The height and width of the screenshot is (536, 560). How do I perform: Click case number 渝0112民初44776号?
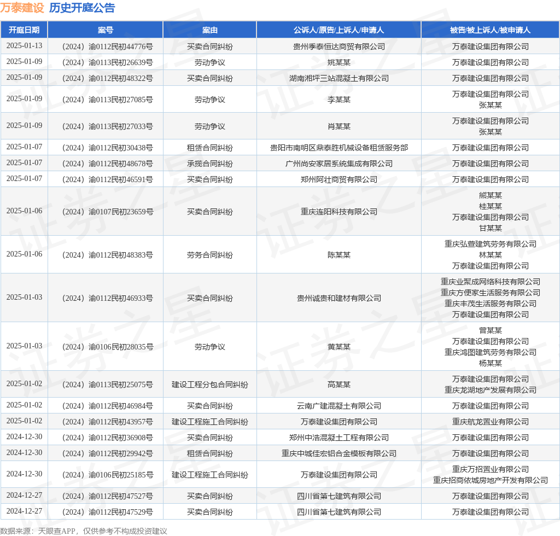tap(108, 47)
